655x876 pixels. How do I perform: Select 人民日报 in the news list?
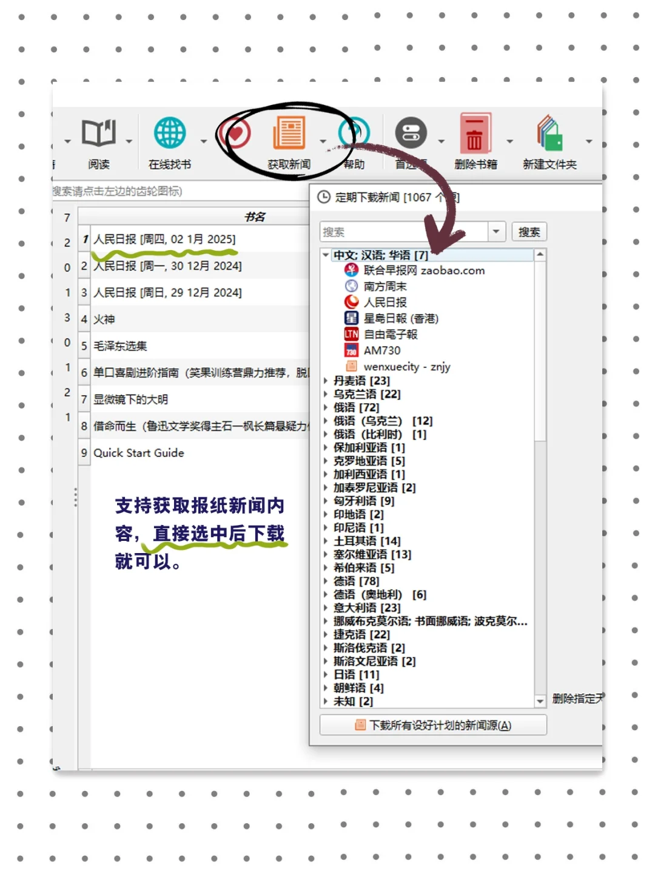376,302
